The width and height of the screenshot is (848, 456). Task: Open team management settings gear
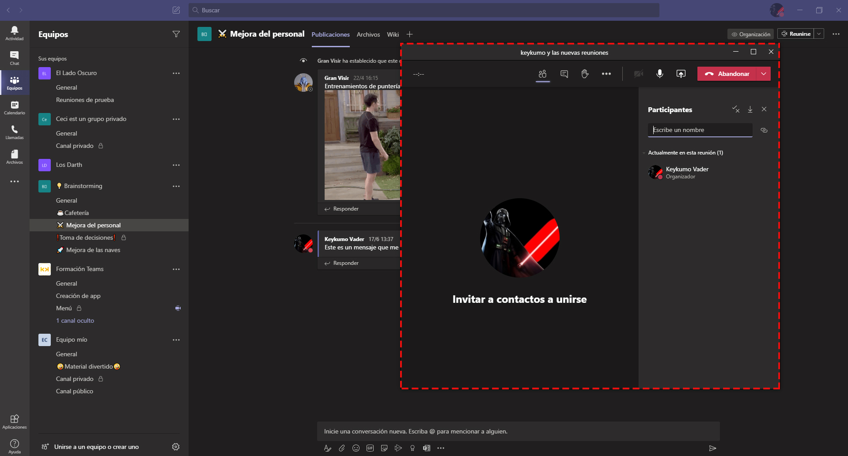coord(176,447)
